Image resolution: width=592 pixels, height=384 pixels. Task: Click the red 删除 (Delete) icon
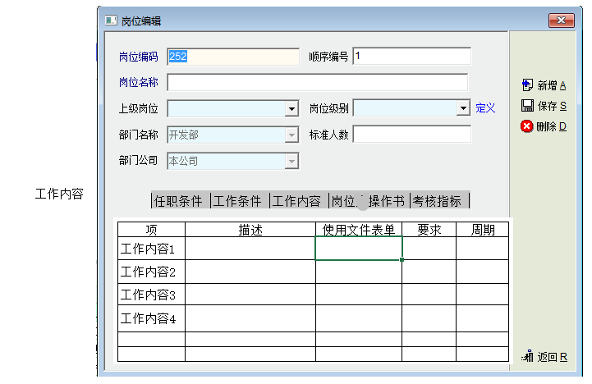coord(527,126)
